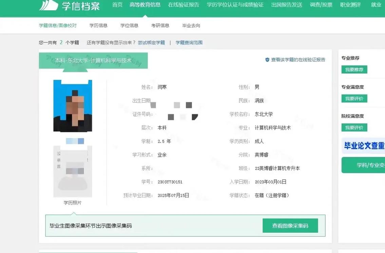Viewport: 385px width, 253px height.
Task: Select the 出国报告发送 menu item
Action: point(287,5)
